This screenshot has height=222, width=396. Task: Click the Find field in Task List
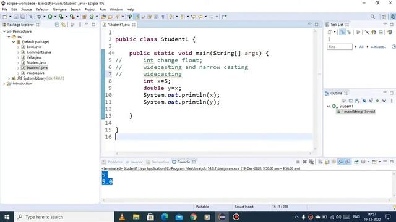(340, 47)
